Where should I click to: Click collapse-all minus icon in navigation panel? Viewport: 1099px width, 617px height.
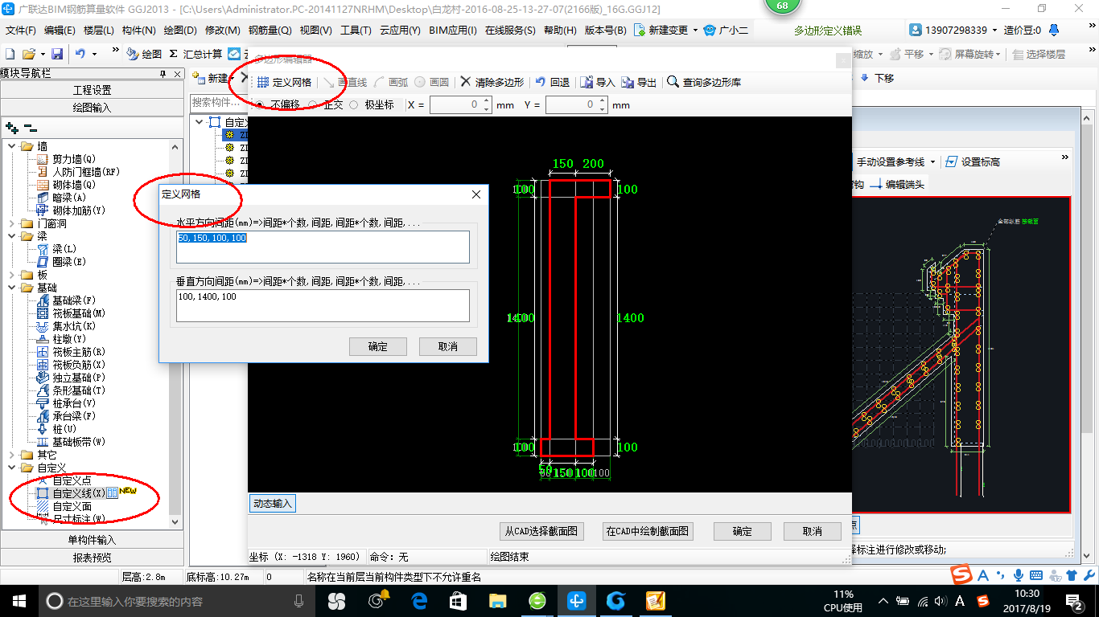tap(30, 127)
